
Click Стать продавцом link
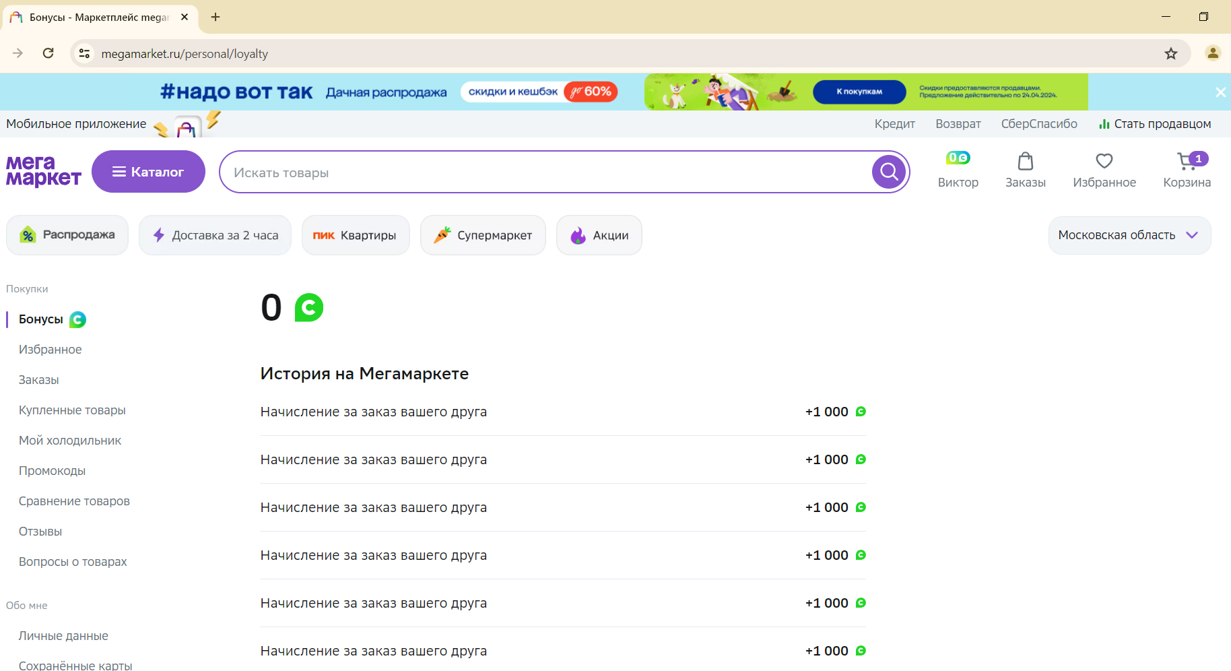pyautogui.click(x=1155, y=124)
